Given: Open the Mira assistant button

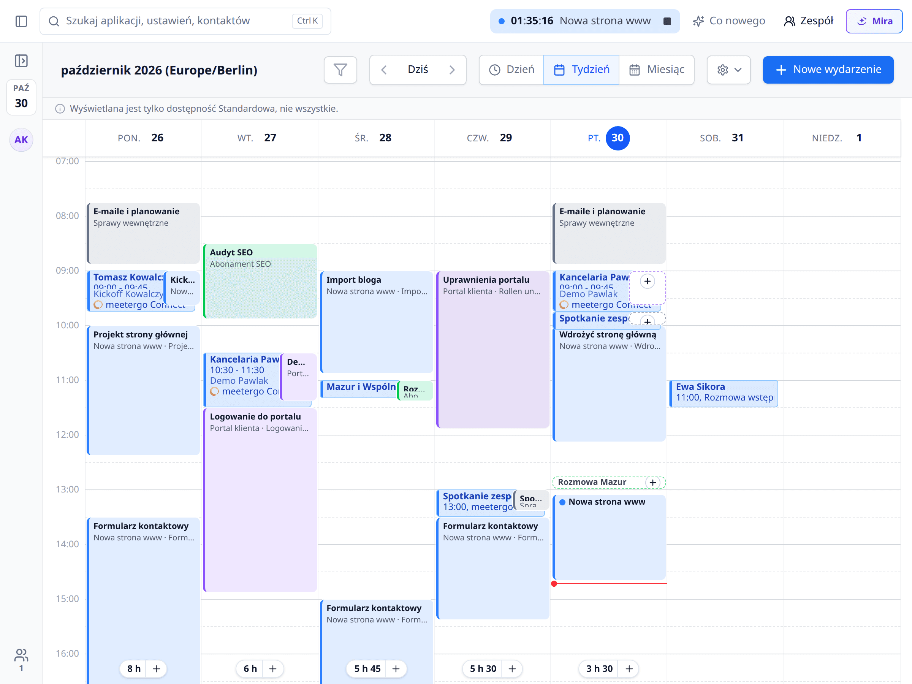Looking at the screenshot, I should click(874, 21).
